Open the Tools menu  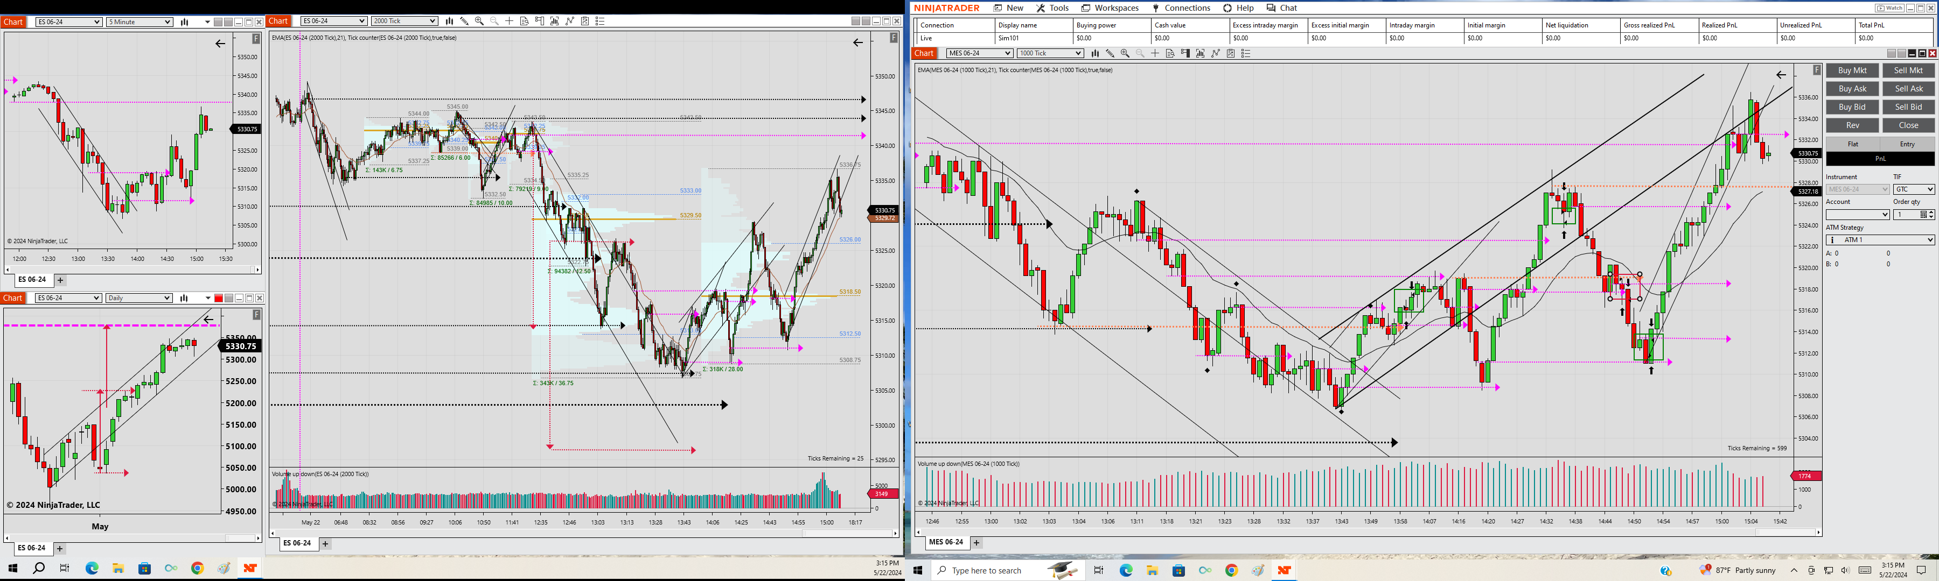click(x=1052, y=8)
